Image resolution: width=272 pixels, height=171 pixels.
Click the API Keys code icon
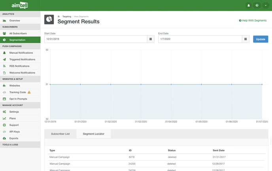click(x=4, y=132)
